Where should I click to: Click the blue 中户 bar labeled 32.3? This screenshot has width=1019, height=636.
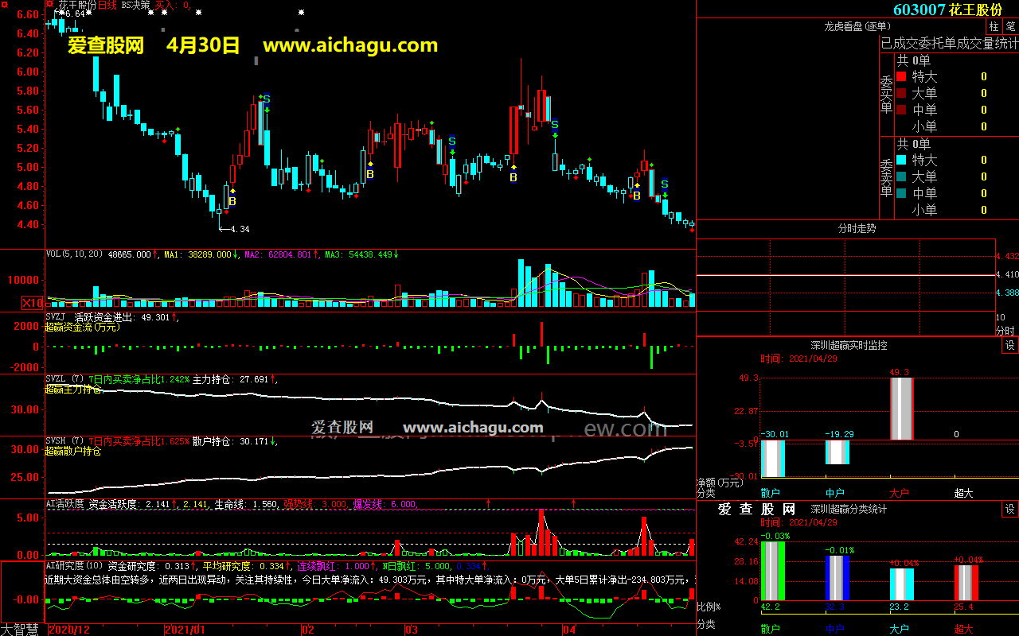[837, 578]
